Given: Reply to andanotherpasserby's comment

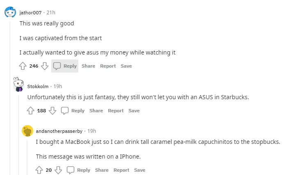Looking at the screenshot, I should 78,170.
